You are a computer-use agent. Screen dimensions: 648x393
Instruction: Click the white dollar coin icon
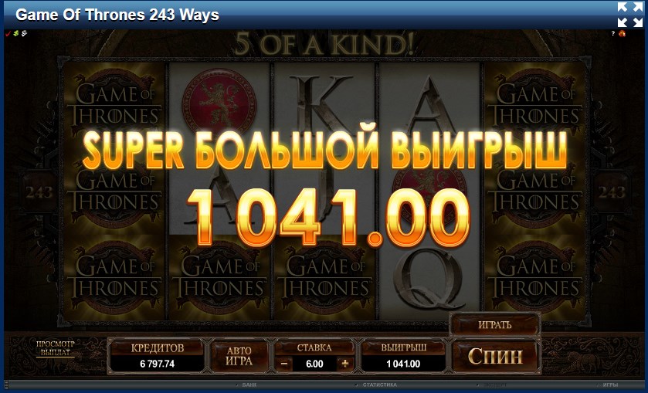click(x=25, y=33)
